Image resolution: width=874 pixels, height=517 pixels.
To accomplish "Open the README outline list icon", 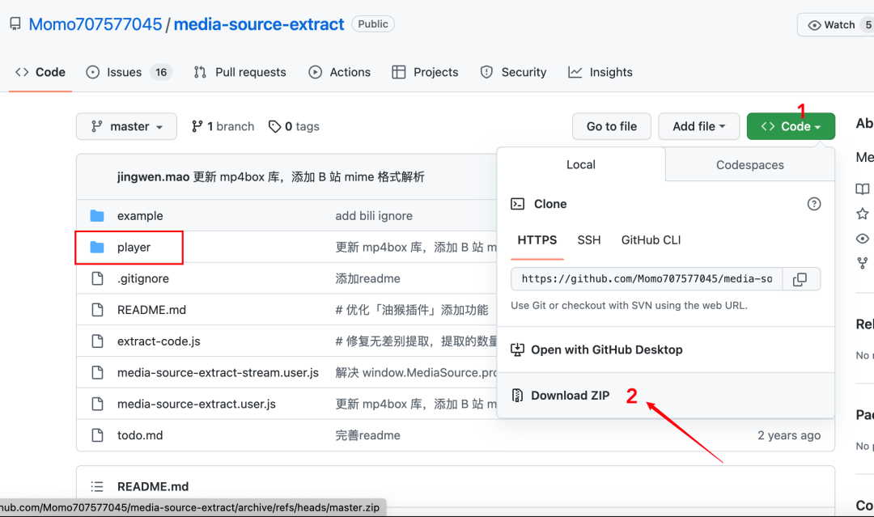I will pyautogui.click(x=97, y=486).
